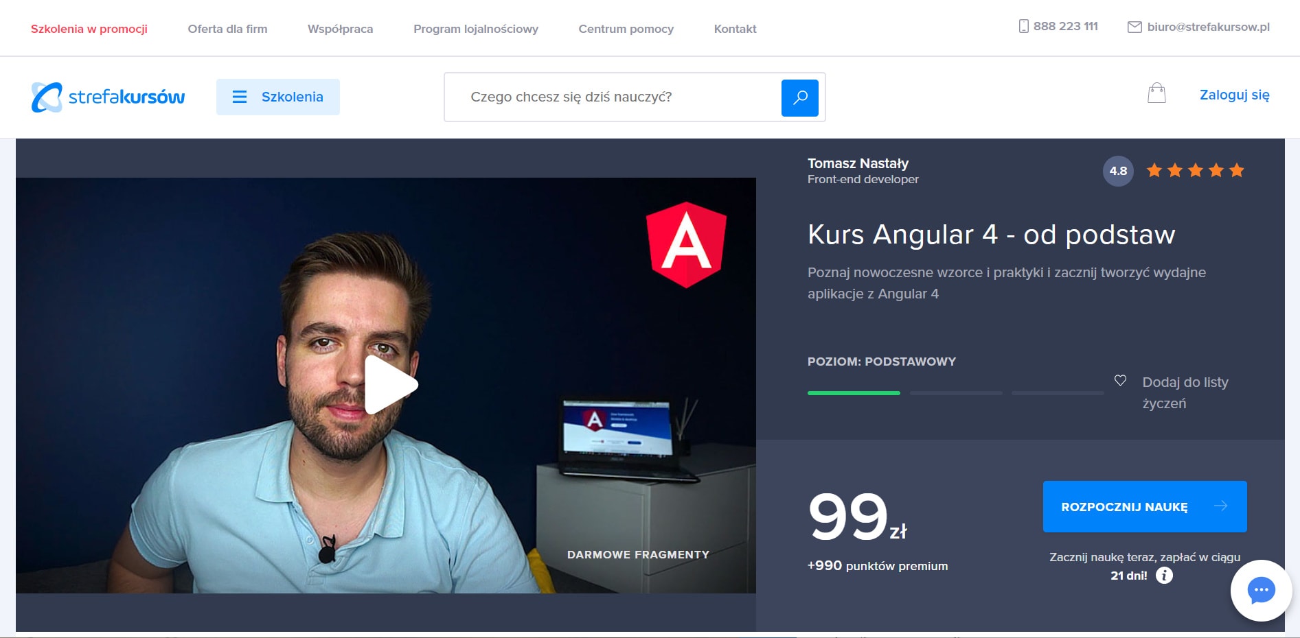Viewport: 1300px width, 638px height.
Task: Click POZIOM: PODSTAWOWY label
Action: pyautogui.click(x=881, y=362)
